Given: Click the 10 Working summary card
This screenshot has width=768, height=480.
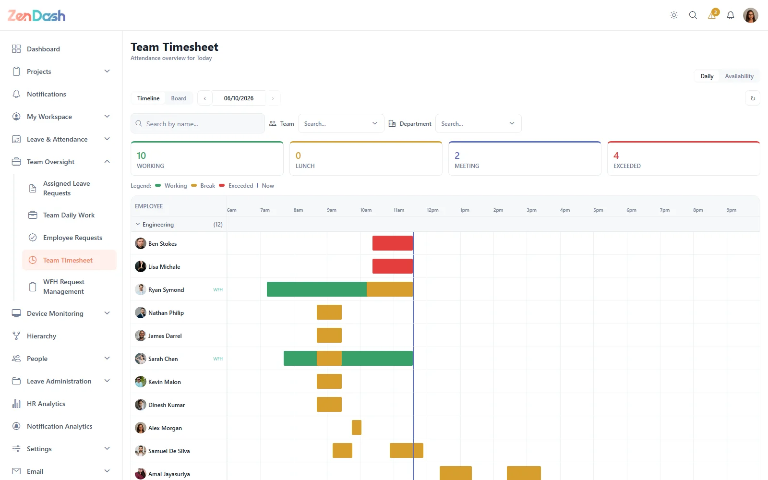Looking at the screenshot, I should pos(207,158).
